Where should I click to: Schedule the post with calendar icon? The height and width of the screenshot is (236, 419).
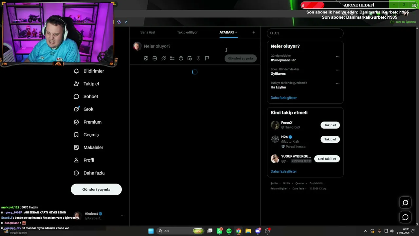[x=190, y=58]
